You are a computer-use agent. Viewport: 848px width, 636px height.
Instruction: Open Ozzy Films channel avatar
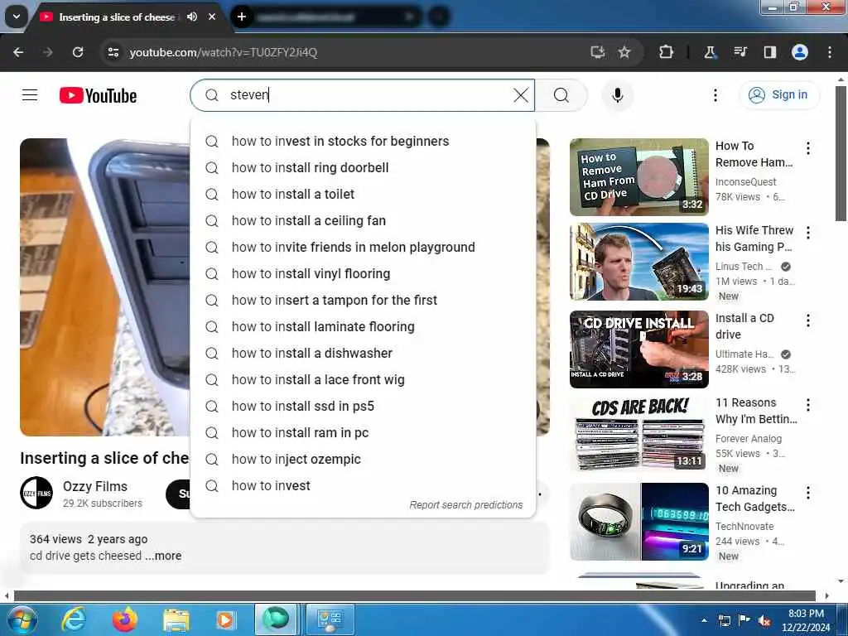click(36, 493)
